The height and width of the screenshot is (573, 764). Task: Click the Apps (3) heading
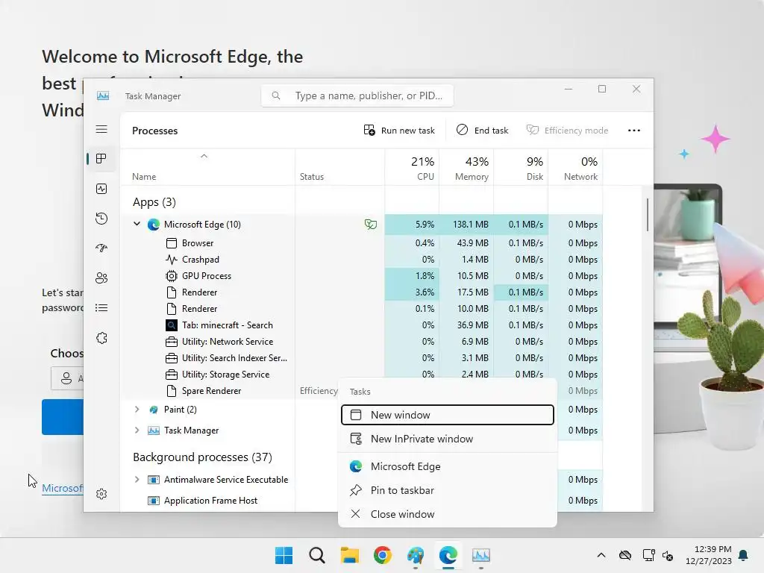(154, 201)
